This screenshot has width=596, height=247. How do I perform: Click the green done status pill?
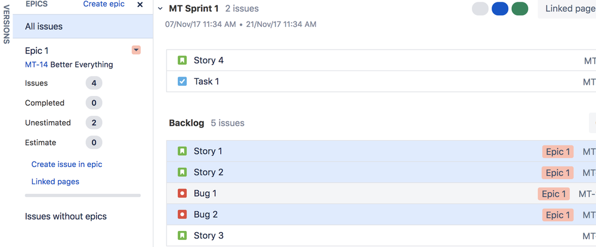pos(520,9)
